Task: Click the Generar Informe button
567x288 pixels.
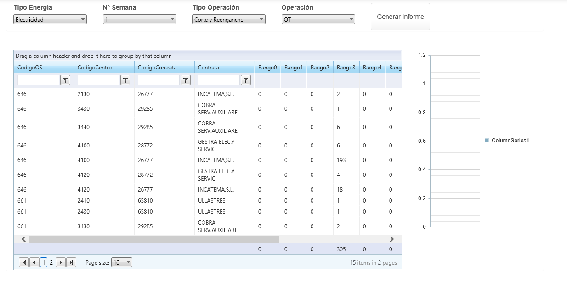Action: (400, 17)
